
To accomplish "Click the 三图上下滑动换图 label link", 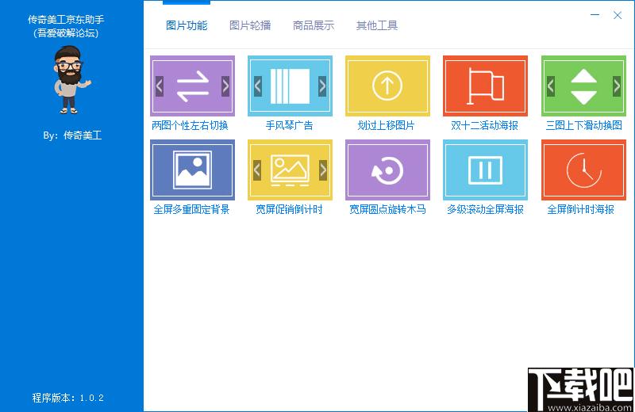I will coord(584,125).
